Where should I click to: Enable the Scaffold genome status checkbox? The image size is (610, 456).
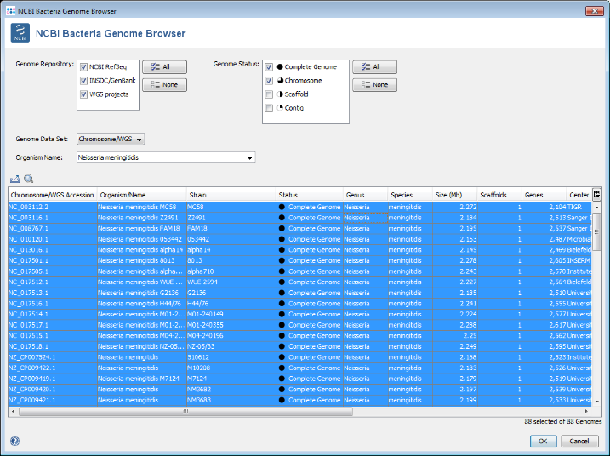[x=269, y=94]
